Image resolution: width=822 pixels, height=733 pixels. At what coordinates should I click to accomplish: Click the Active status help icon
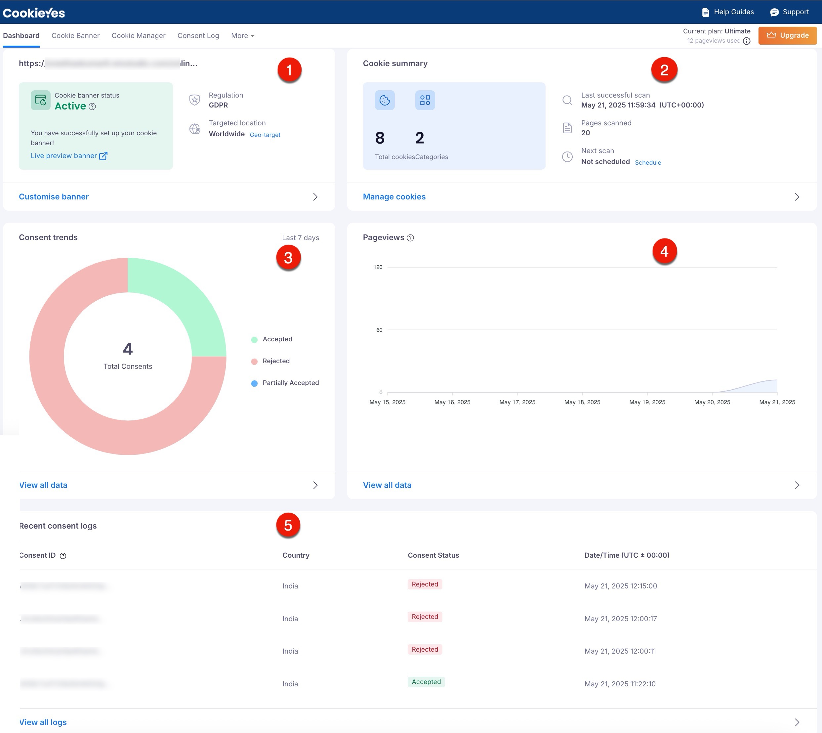pos(92,107)
